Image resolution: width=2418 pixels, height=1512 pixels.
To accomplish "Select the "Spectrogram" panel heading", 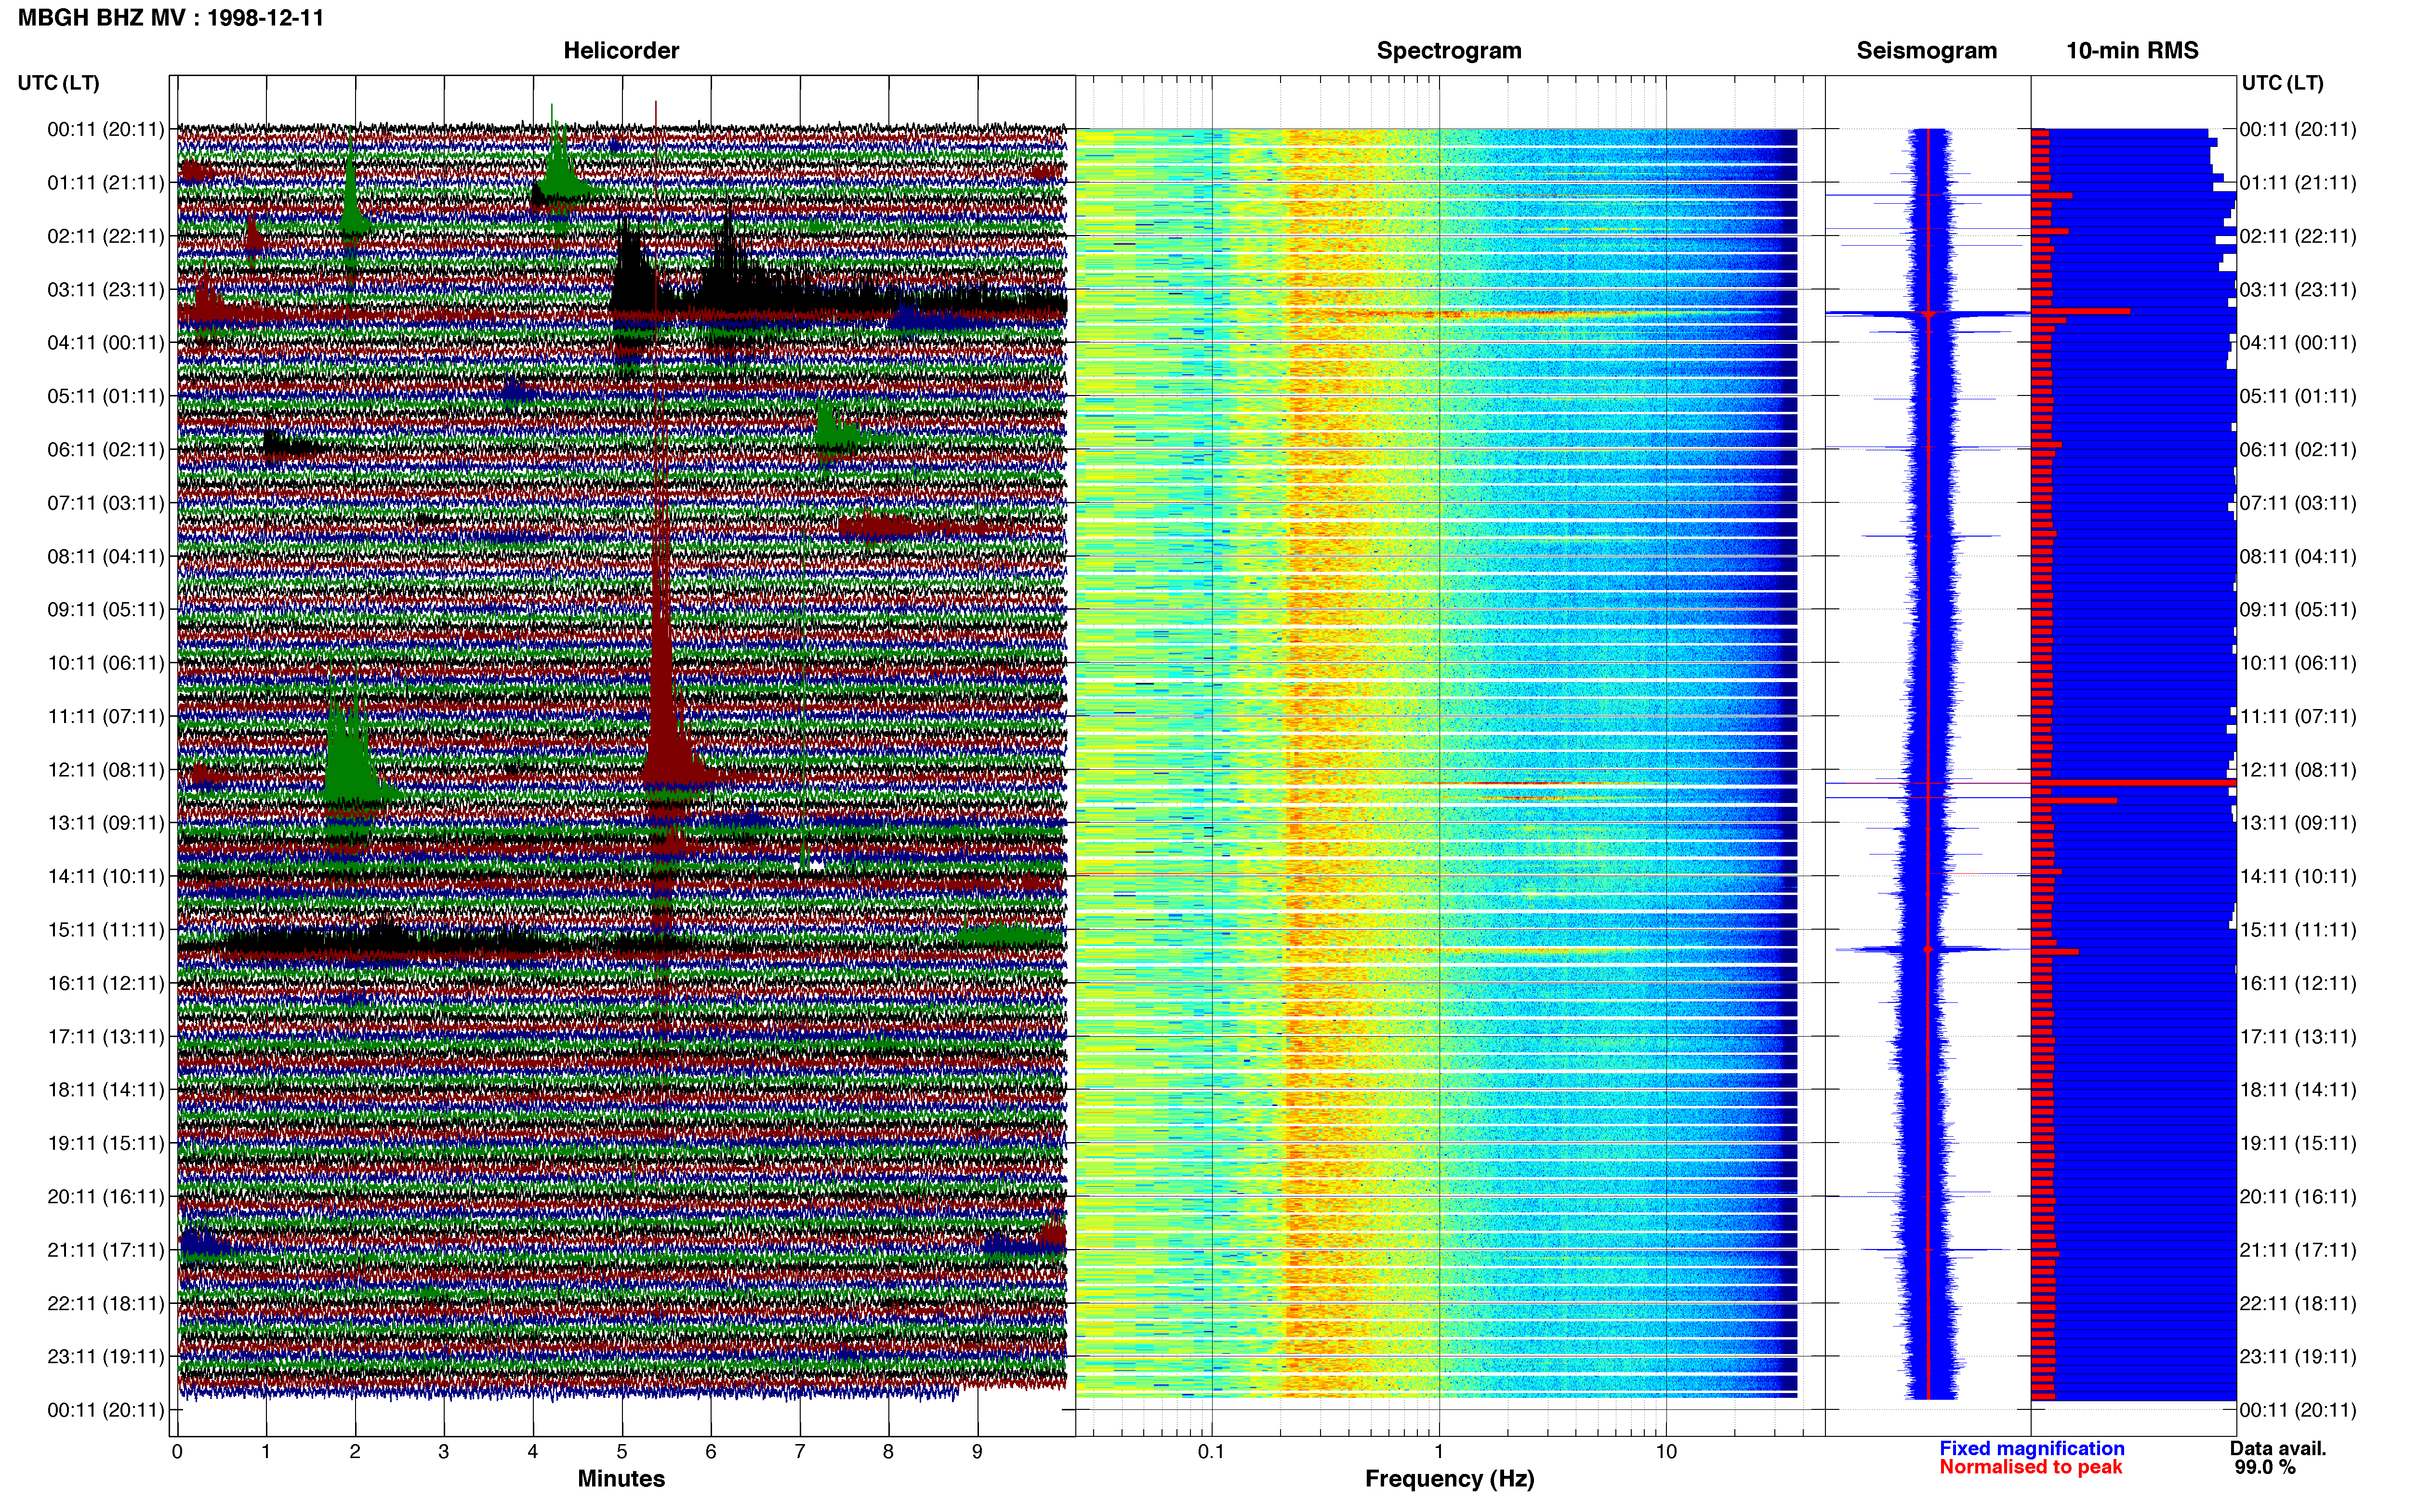I will tap(1449, 51).
